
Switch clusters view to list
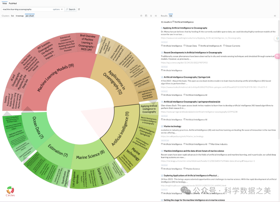pyautogui.click(x=12, y=16)
